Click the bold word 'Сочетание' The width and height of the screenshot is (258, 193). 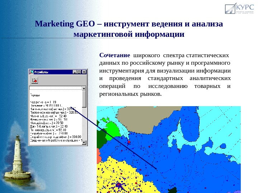tap(115, 55)
